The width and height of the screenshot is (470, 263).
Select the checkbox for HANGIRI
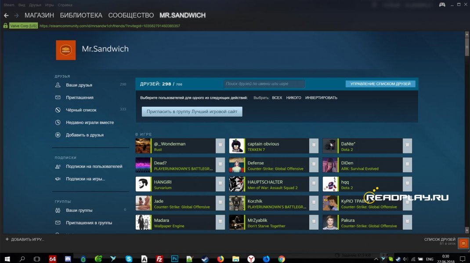(x=221, y=183)
